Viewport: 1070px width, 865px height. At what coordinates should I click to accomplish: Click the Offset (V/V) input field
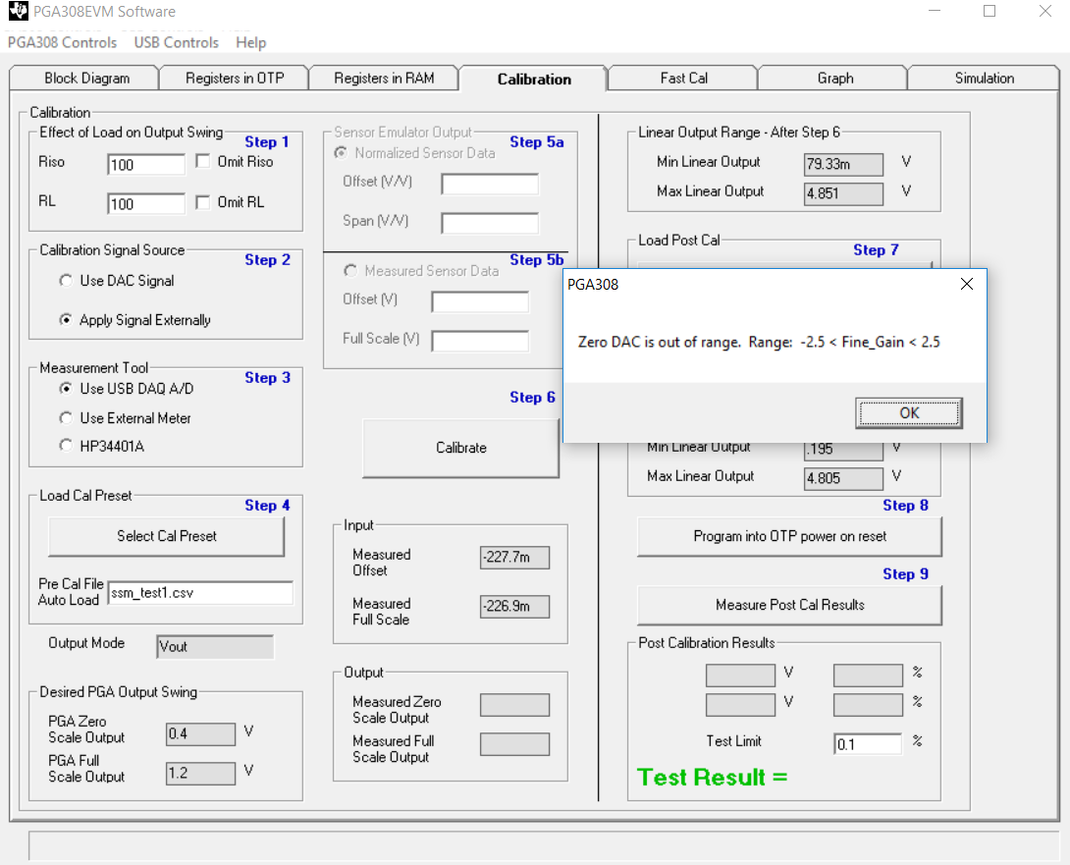(x=490, y=184)
